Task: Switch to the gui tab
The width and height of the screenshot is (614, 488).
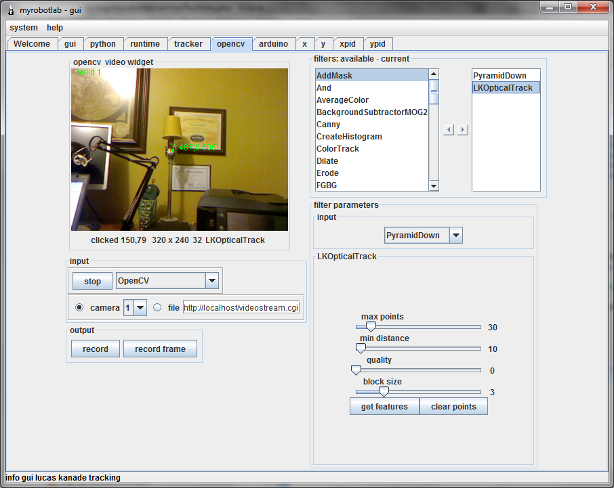Action: pos(70,44)
